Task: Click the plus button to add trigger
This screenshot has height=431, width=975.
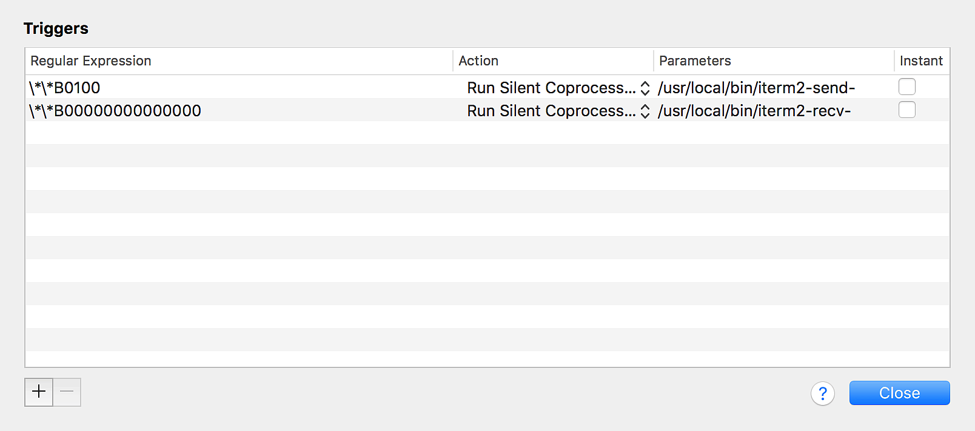Action: 39,392
